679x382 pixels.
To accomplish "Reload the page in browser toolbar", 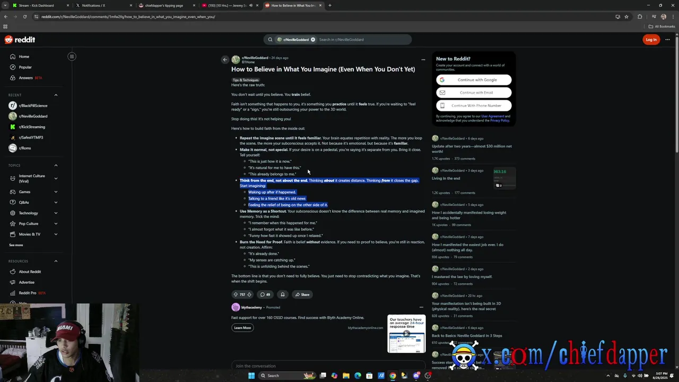I will tap(24, 16).
